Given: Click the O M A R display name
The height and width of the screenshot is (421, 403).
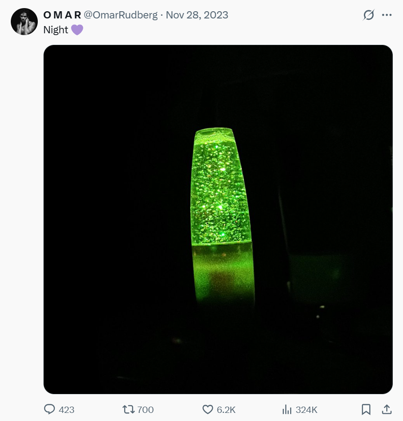Looking at the screenshot, I should (62, 15).
